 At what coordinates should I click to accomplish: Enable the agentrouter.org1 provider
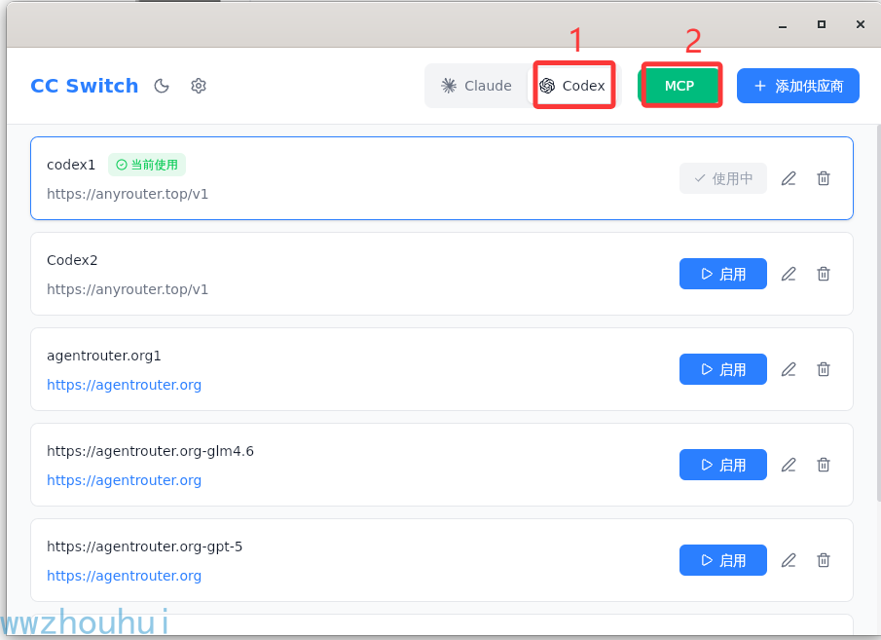(x=723, y=369)
